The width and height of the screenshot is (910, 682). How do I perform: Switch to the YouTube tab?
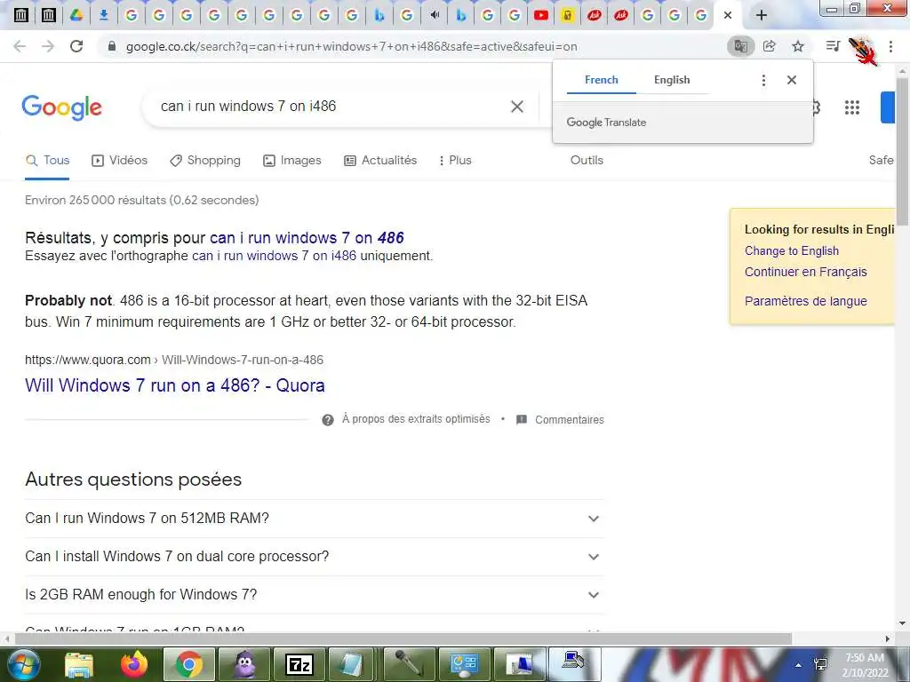click(541, 16)
